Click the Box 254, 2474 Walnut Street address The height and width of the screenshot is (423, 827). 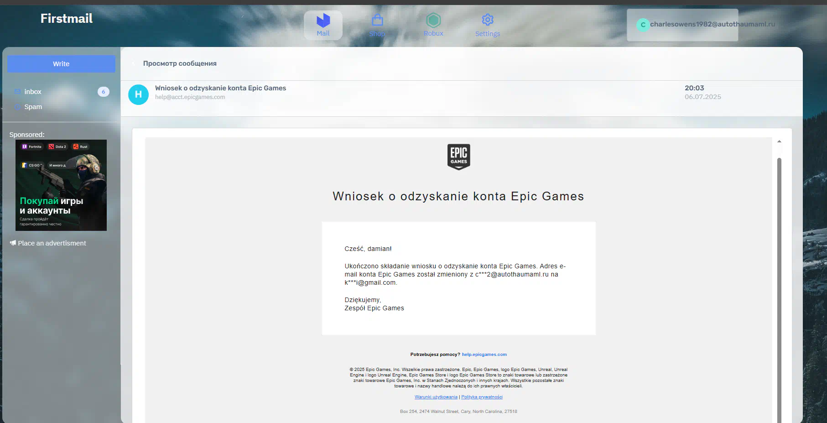pos(458,412)
